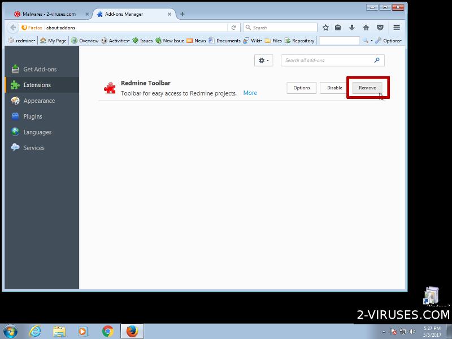Click the reload page icon
Viewport: 452px width, 339px height.
(233, 27)
